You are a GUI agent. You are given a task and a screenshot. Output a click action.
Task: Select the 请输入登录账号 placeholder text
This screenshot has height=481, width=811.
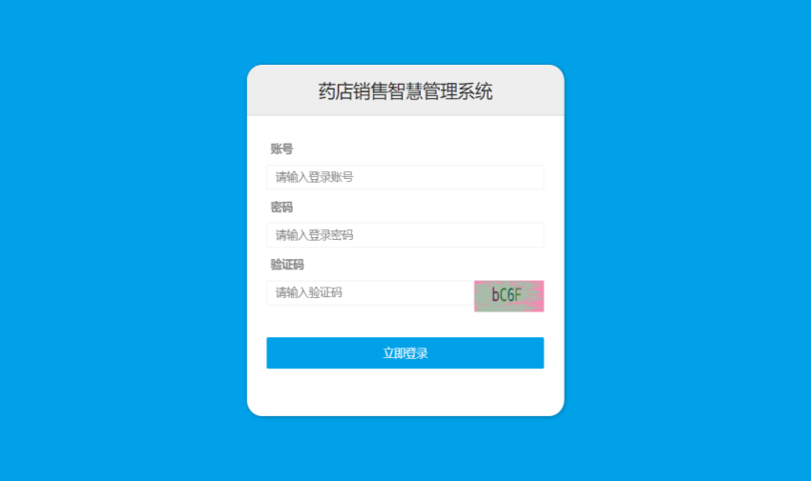pos(315,177)
